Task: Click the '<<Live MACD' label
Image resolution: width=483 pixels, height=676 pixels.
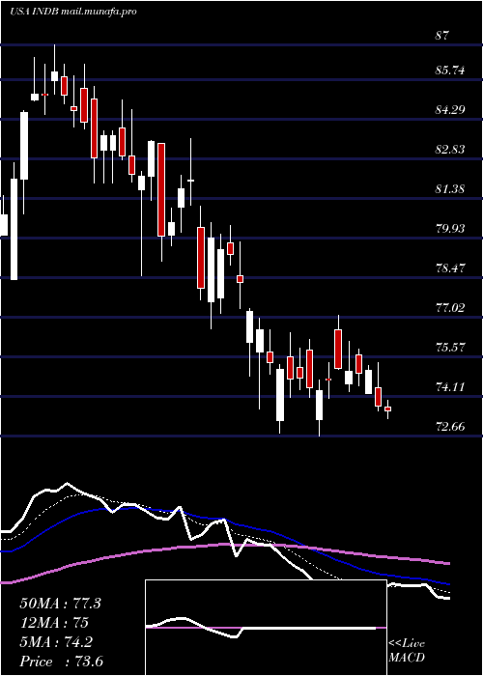Action: tap(407, 650)
